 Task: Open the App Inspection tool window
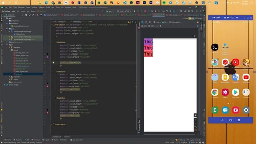click(77, 140)
